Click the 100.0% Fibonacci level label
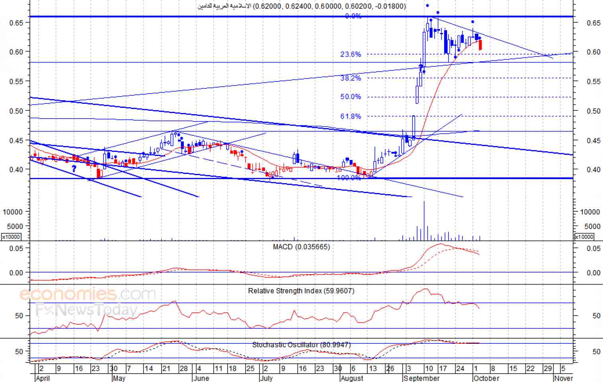This screenshot has height=382, width=603. 349,177
